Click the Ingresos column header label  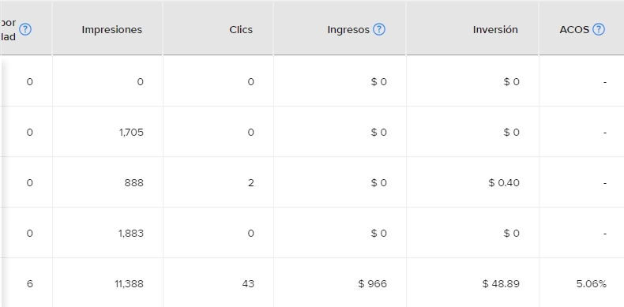(348, 30)
